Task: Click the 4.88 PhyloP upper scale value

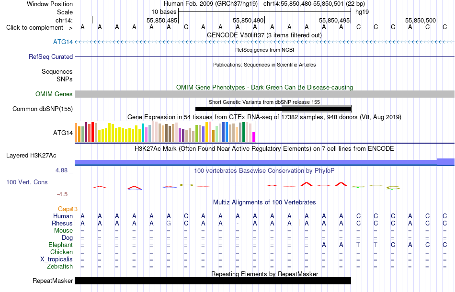Action: coord(61,170)
